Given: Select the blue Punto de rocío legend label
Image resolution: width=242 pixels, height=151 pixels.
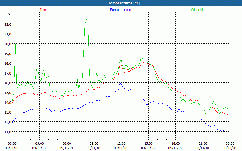Looking at the screenshot, I should (x=120, y=10).
